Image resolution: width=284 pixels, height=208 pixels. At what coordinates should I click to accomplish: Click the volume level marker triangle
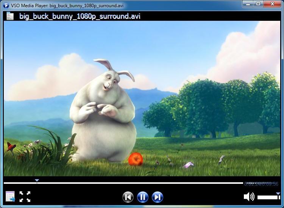pos(278,194)
